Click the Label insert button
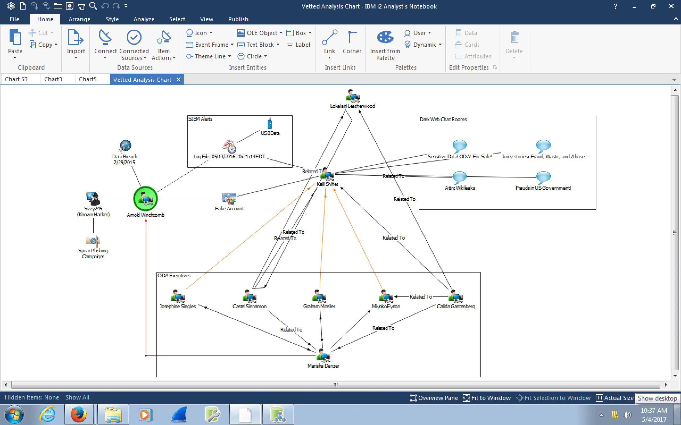The width and height of the screenshot is (681, 425). coord(298,45)
